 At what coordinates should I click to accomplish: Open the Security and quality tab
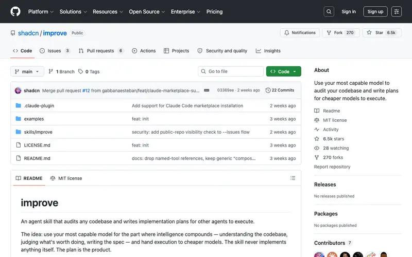coord(222,50)
